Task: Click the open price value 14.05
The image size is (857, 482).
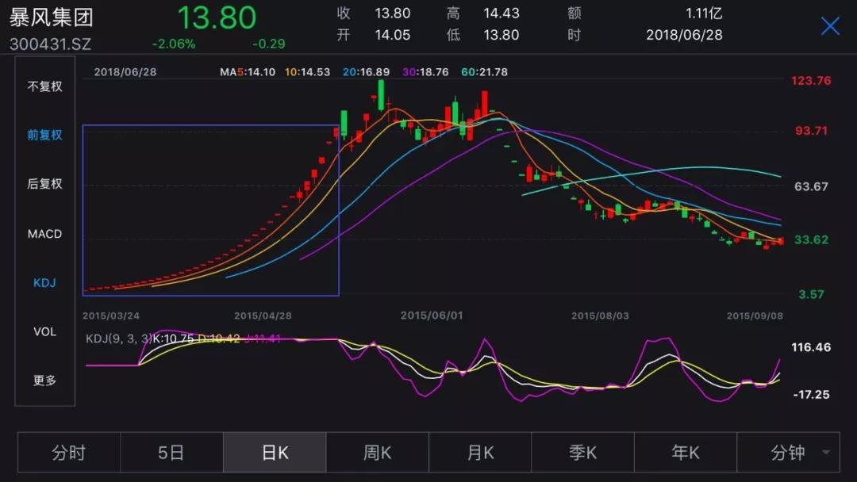Action: click(393, 35)
